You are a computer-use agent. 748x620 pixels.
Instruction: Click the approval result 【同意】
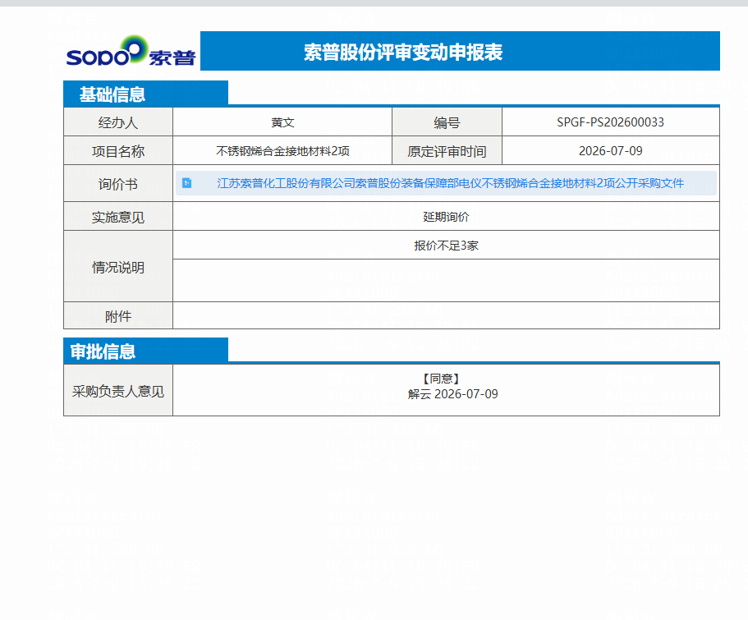point(441,379)
